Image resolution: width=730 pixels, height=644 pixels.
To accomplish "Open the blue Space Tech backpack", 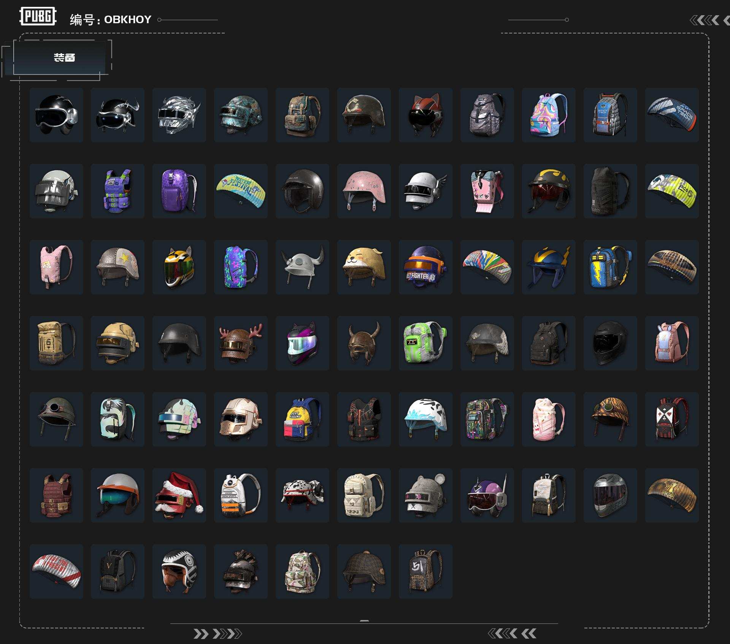I will click(x=610, y=115).
